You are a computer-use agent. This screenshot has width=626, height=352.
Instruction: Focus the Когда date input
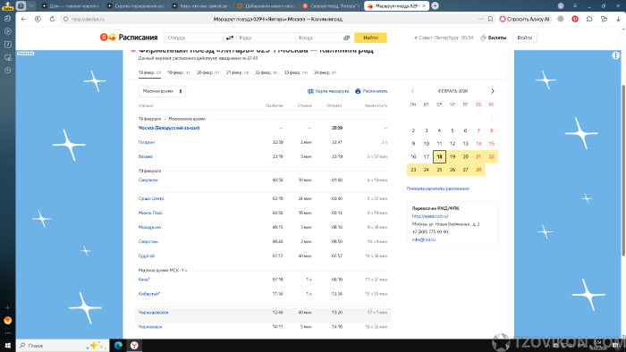coord(318,38)
